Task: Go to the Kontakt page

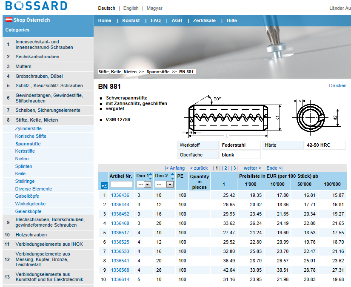Action: point(131,20)
